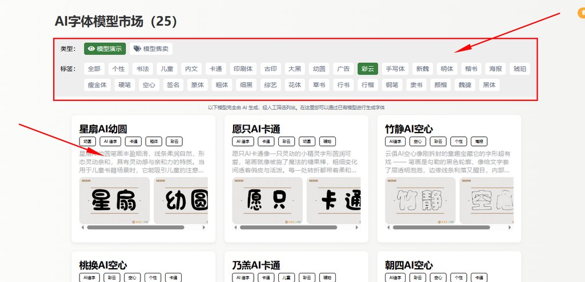Open the 桃换AI空心 model title

(103, 265)
